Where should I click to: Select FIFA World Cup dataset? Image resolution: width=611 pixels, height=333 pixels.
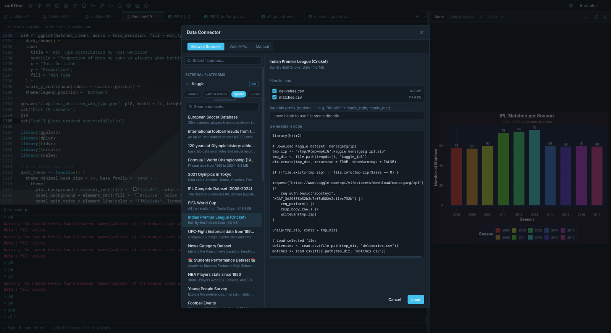222,206
